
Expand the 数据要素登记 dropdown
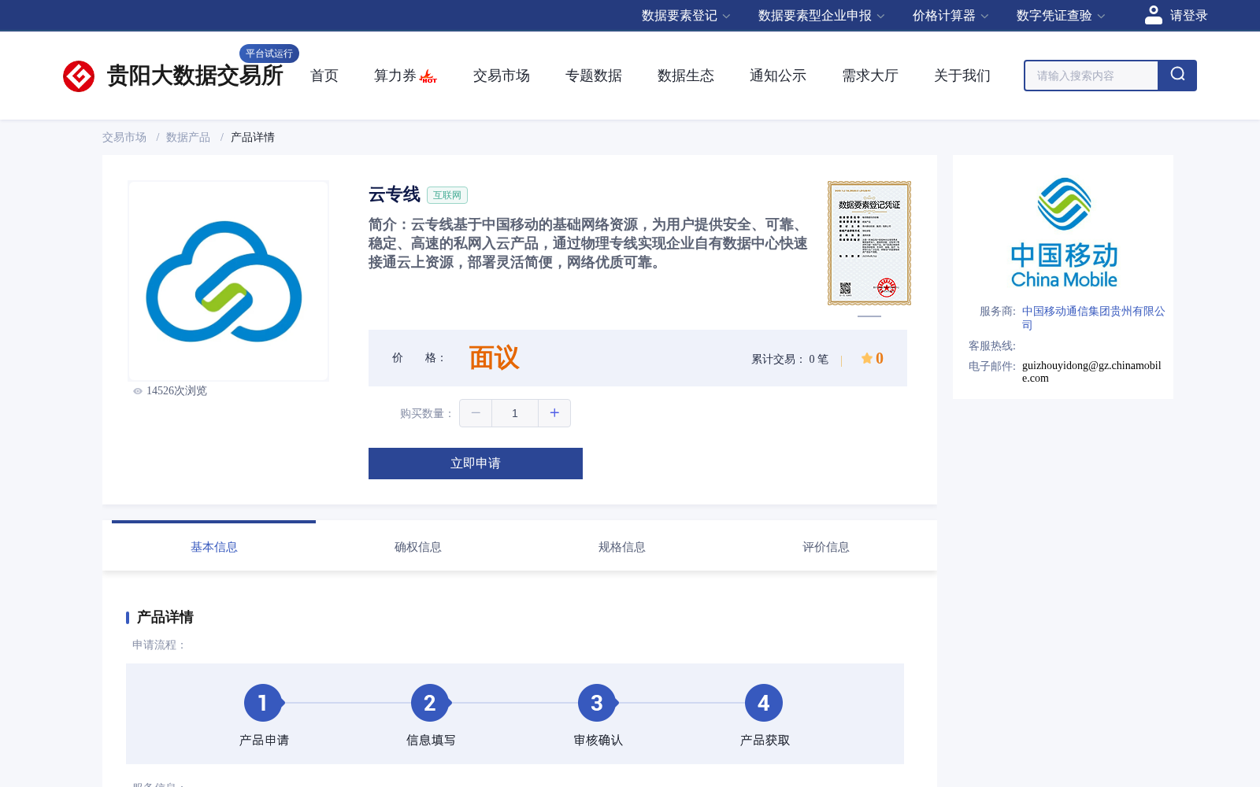(x=686, y=16)
